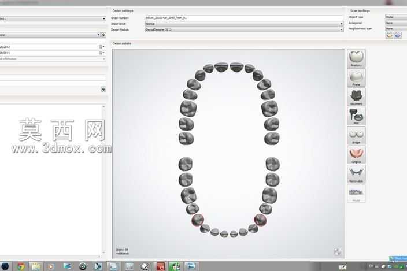Expand the second left-panel dropdown beside the add button
This screenshot has width=407, height=271.
[x=50, y=35]
